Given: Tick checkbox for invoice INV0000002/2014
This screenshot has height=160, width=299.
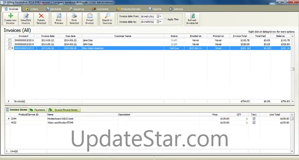Looking at the screenshot, I should [x=10, y=44].
